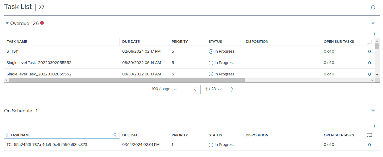The height and width of the screenshot is (157, 383).
Task: Click the horizontal scrollbar of the Overdue table
Action: pyautogui.click(x=127, y=80)
